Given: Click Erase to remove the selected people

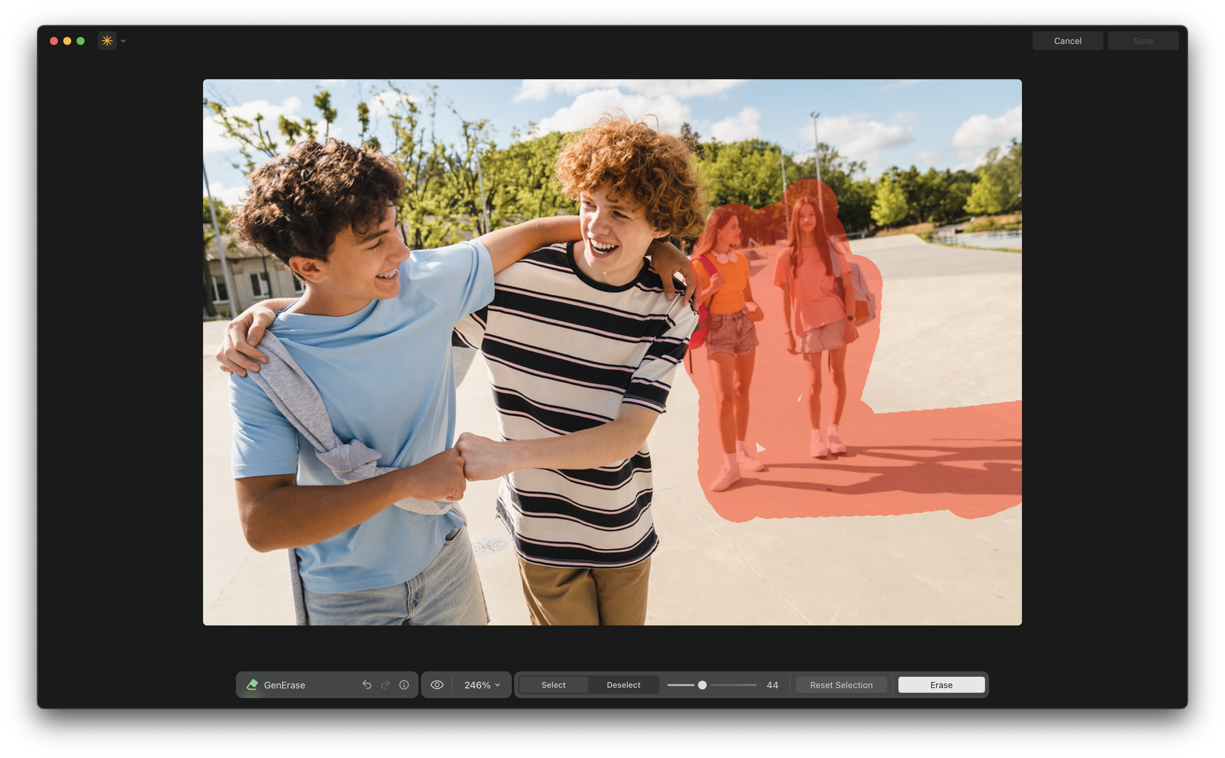Looking at the screenshot, I should pyautogui.click(x=941, y=685).
